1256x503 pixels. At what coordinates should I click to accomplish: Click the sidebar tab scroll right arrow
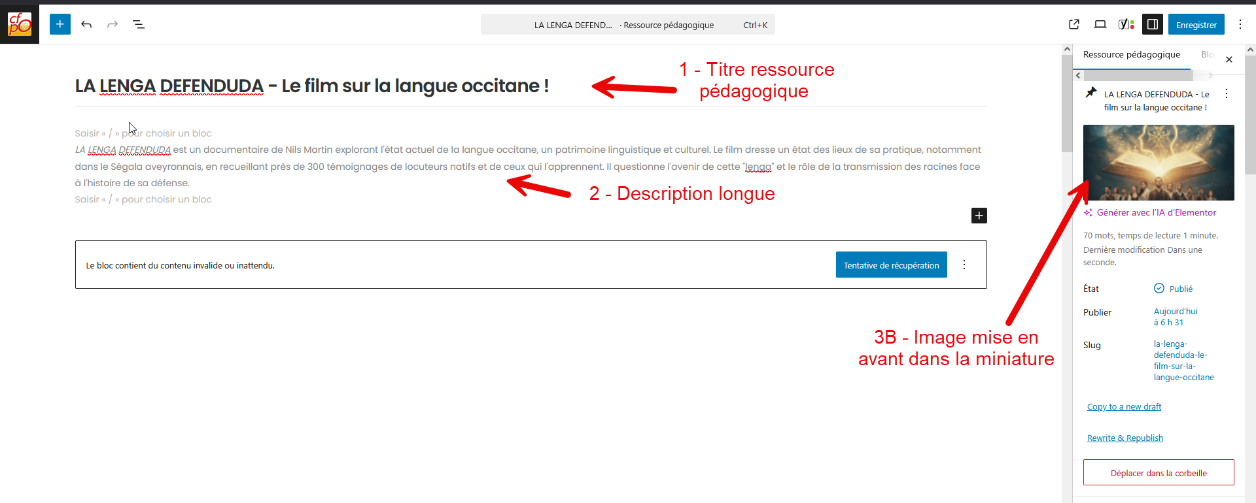click(x=1211, y=76)
